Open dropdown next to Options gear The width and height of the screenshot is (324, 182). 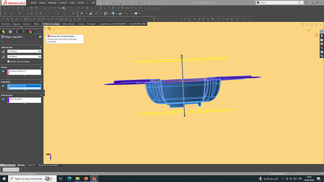point(152,3)
